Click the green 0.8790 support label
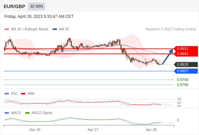Viewport: 199px width, 135px height. (182, 80)
